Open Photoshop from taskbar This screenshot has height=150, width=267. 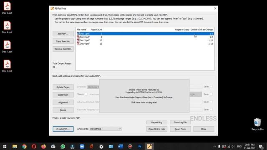click(x=140, y=146)
